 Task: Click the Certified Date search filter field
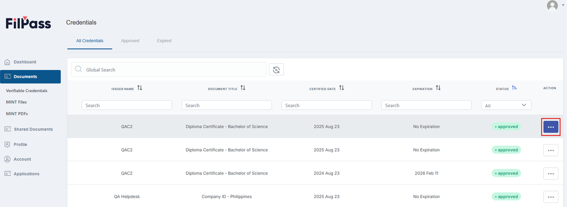pyautogui.click(x=326, y=105)
